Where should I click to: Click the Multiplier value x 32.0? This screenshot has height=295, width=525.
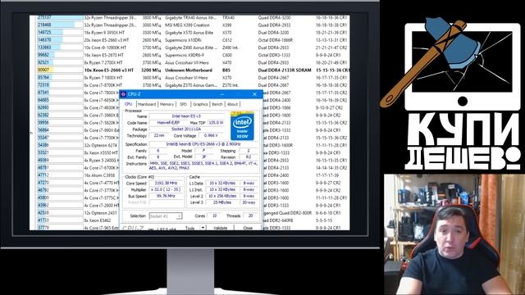pyautogui.click(x=166, y=189)
